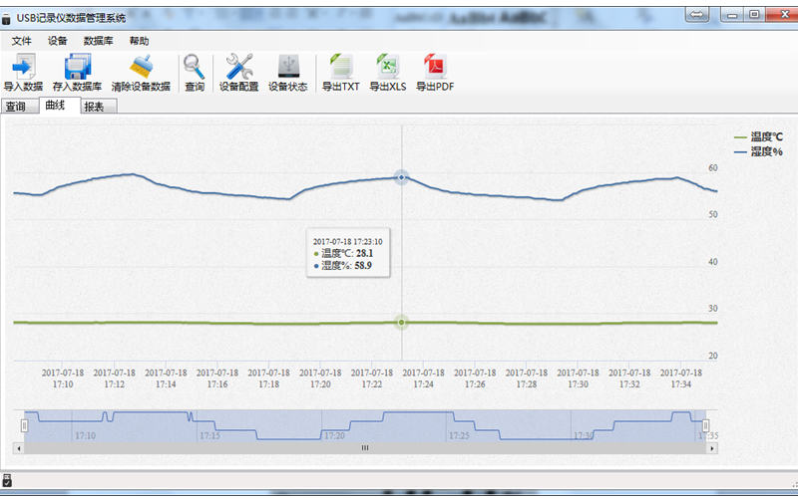Click humidity data point at 17:23

click(401, 177)
